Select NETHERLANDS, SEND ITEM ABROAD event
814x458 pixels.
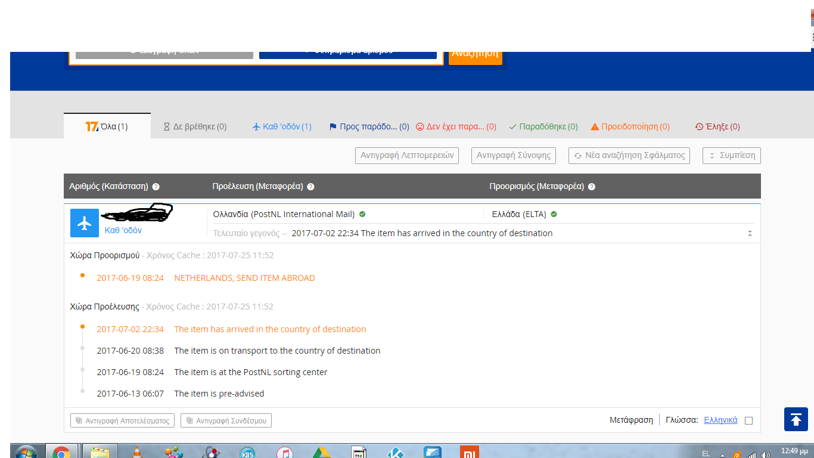[244, 278]
